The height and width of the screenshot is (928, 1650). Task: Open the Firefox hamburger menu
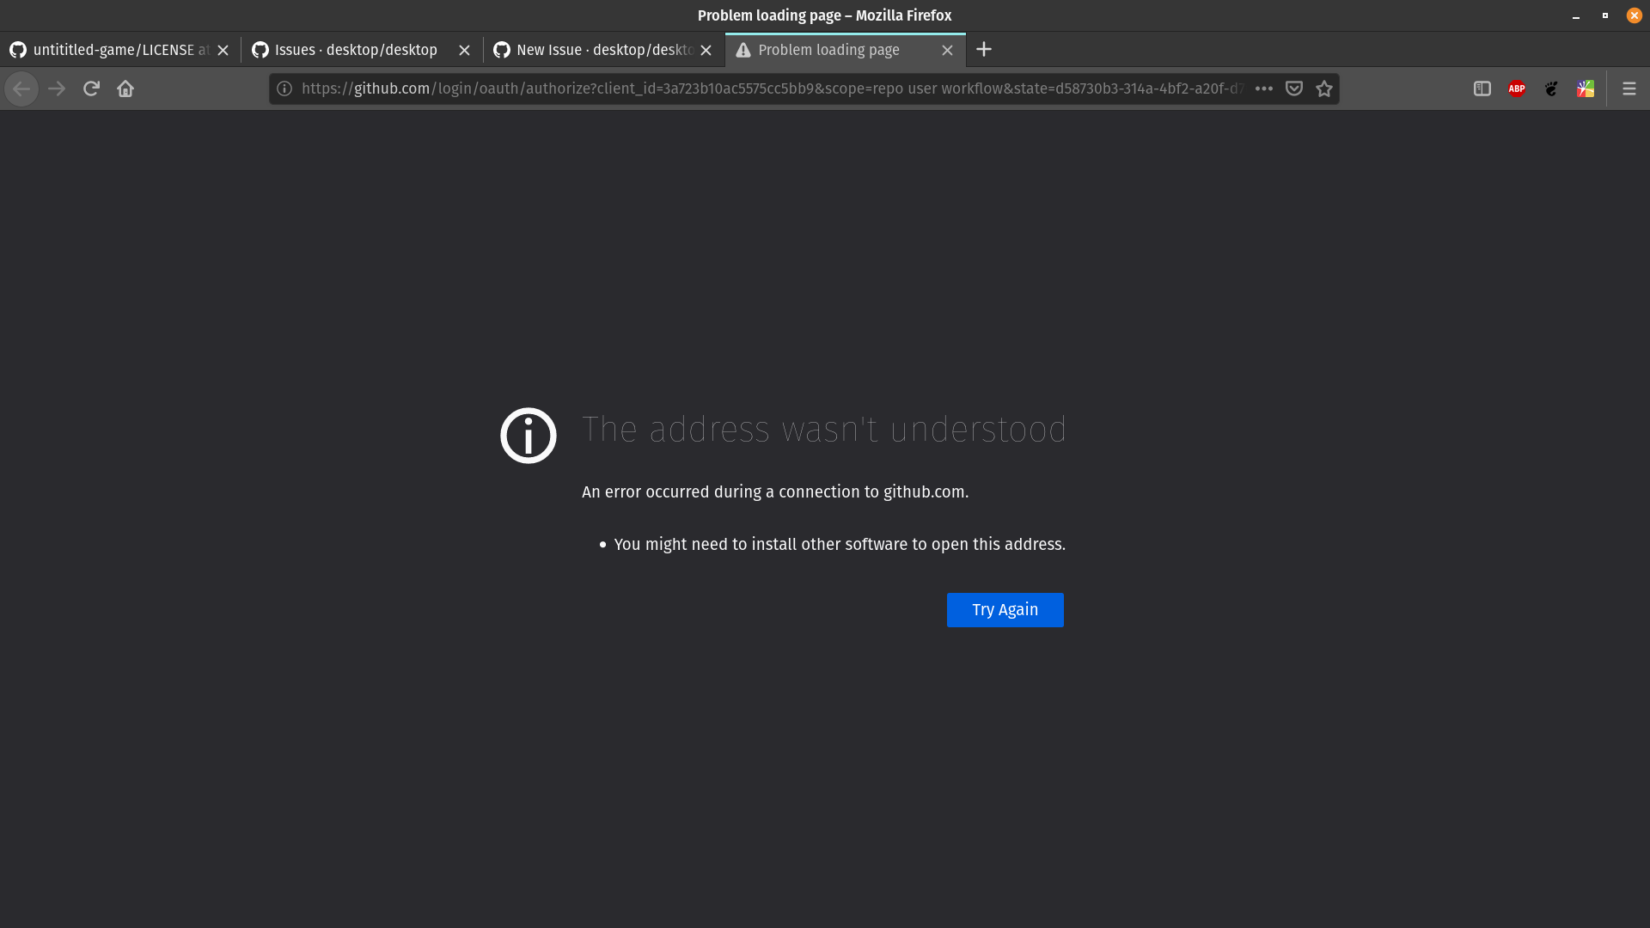pos(1629,89)
